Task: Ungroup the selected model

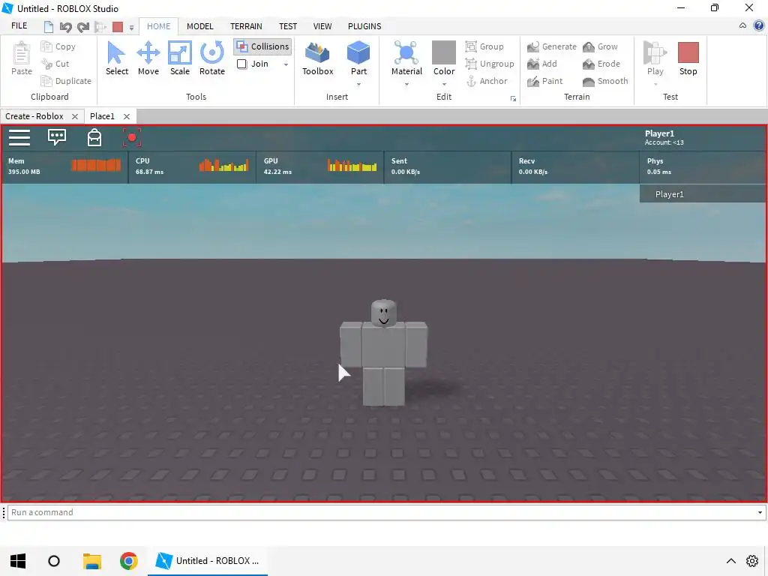Action: [489, 64]
